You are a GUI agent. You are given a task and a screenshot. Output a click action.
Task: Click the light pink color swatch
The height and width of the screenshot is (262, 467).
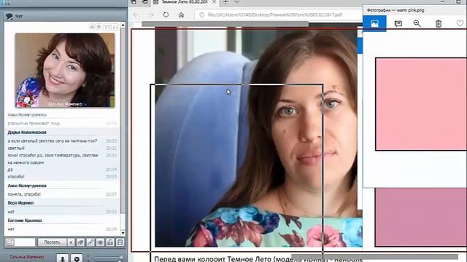(x=421, y=104)
